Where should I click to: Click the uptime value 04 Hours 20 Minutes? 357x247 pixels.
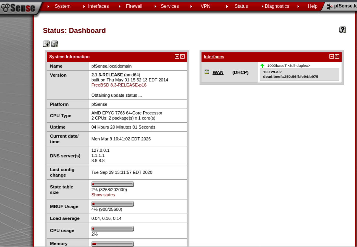123,127
